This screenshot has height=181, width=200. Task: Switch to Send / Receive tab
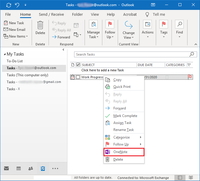pos(51,15)
